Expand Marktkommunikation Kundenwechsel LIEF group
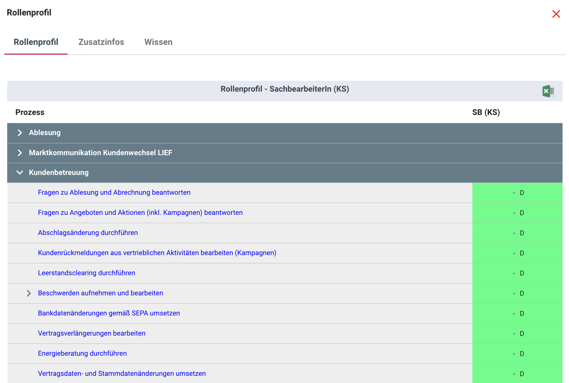Viewport: 569px width, 383px height. 20,153
